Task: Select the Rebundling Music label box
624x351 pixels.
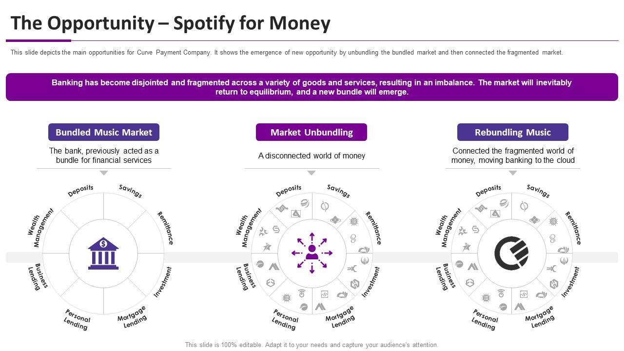Action: point(513,132)
